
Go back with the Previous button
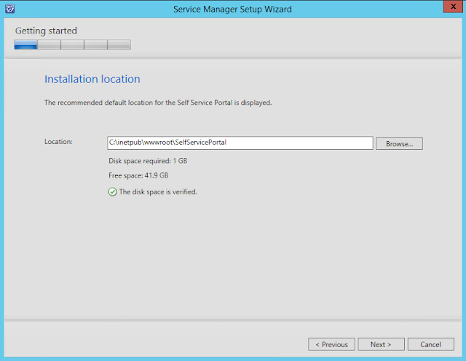pyautogui.click(x=332, y=344)
